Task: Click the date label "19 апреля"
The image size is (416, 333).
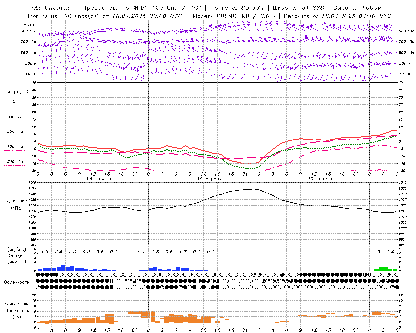Action: (x=209, y=179)
